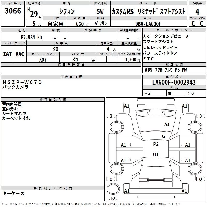Image resolution: width=207 pixels, height=207 pixels.
Task: Select the bottom-right tire rating [0]
Action: [200, 179]
